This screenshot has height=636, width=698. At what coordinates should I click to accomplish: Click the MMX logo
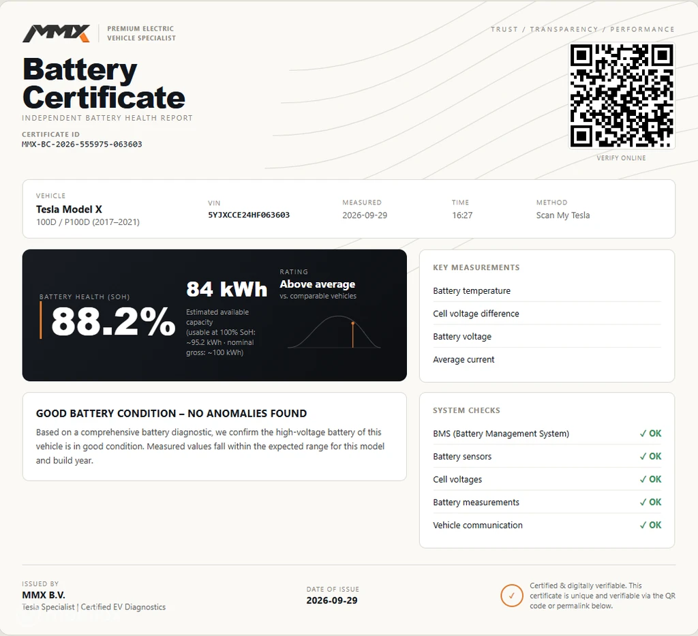pyautogui.click(x=56, y=33)
